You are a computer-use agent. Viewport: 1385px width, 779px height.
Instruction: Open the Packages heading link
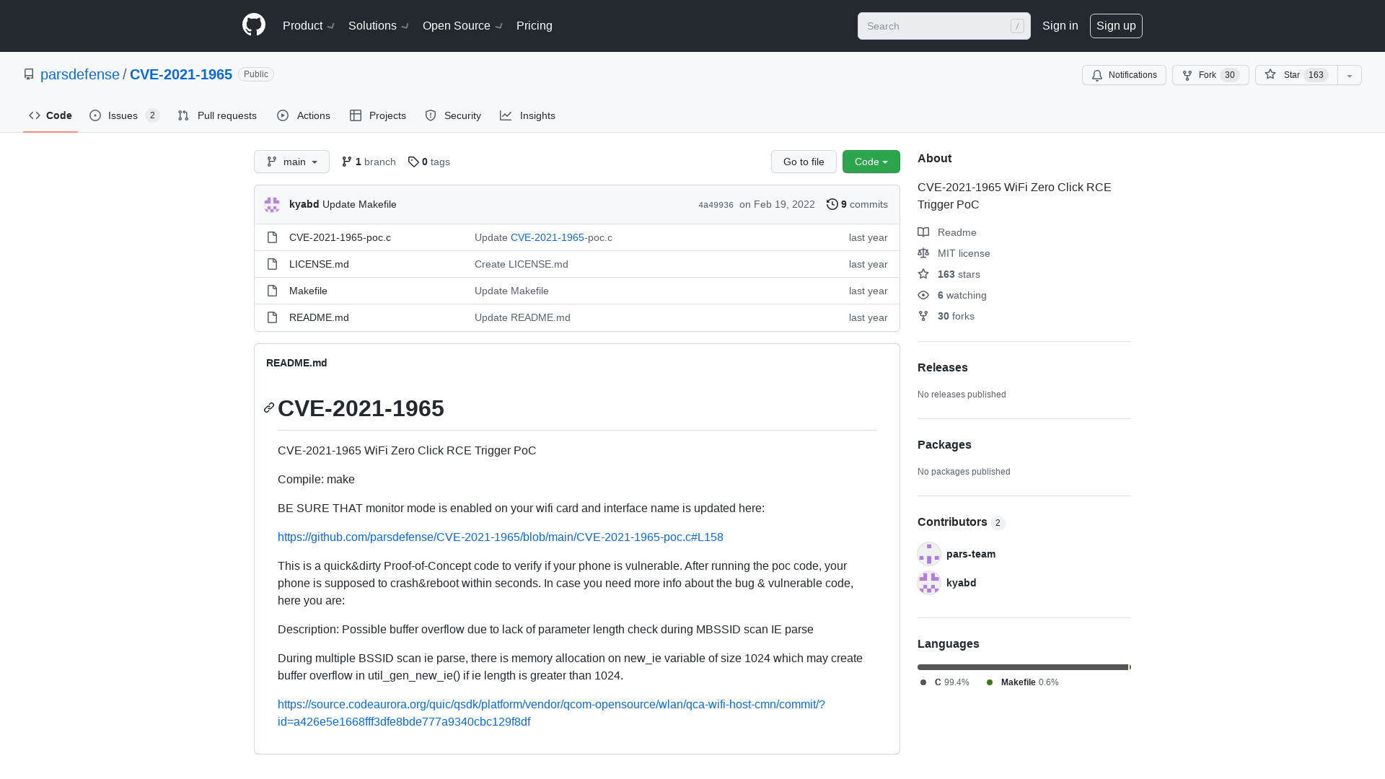pos(944,444)
